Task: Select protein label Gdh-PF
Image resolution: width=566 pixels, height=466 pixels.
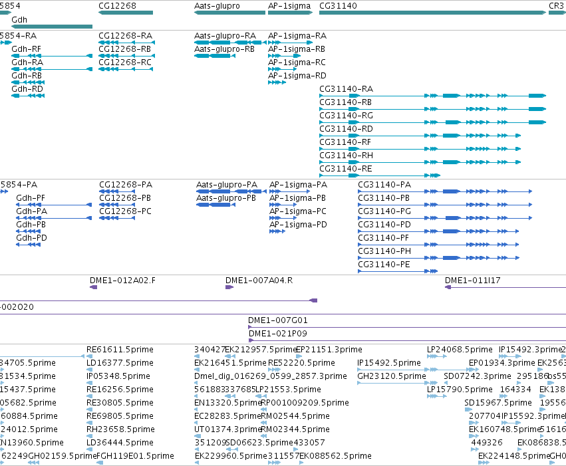Action: [31, 198]
